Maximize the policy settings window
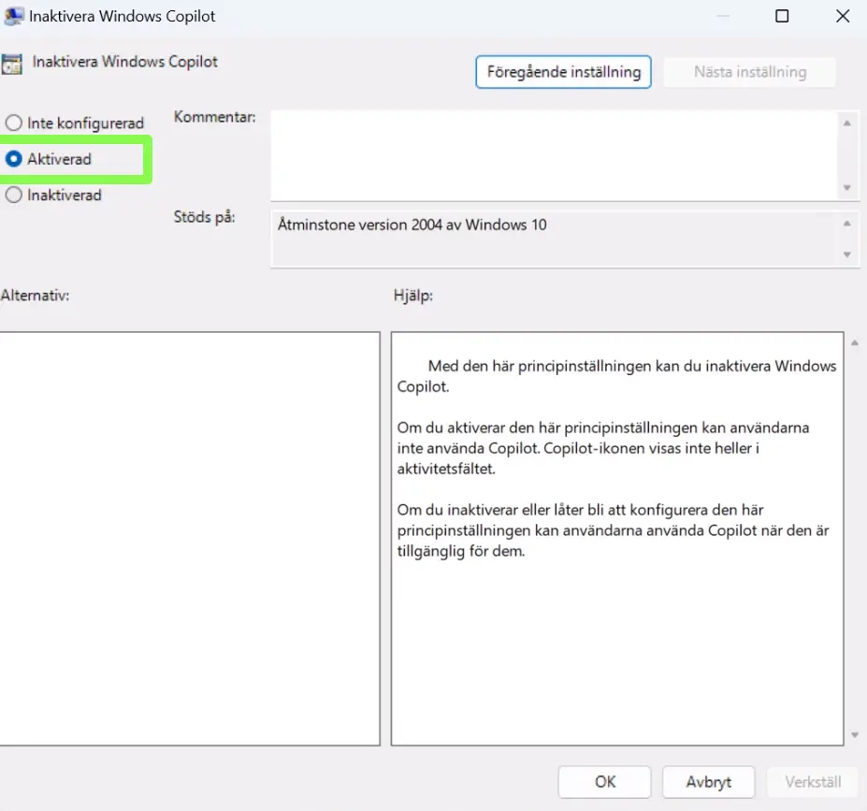This screenshot has width=867, height=811. pos(782,16)
